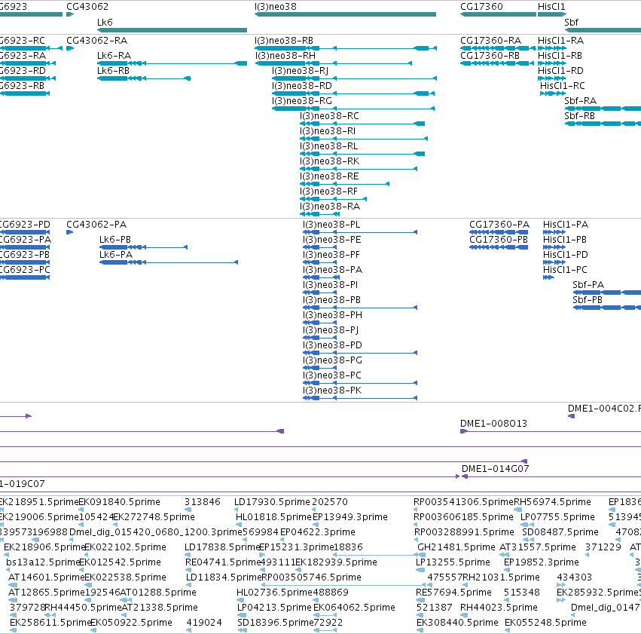Viewport: 641px width, 634px height.
Task: Open EST 313846
Action: tap(203, 502)
